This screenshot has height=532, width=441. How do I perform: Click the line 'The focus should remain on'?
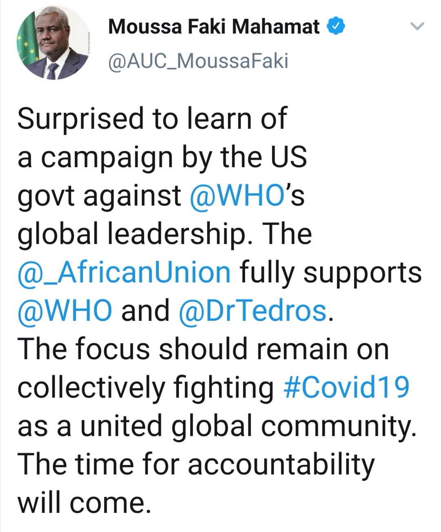[x=203, y=349]
